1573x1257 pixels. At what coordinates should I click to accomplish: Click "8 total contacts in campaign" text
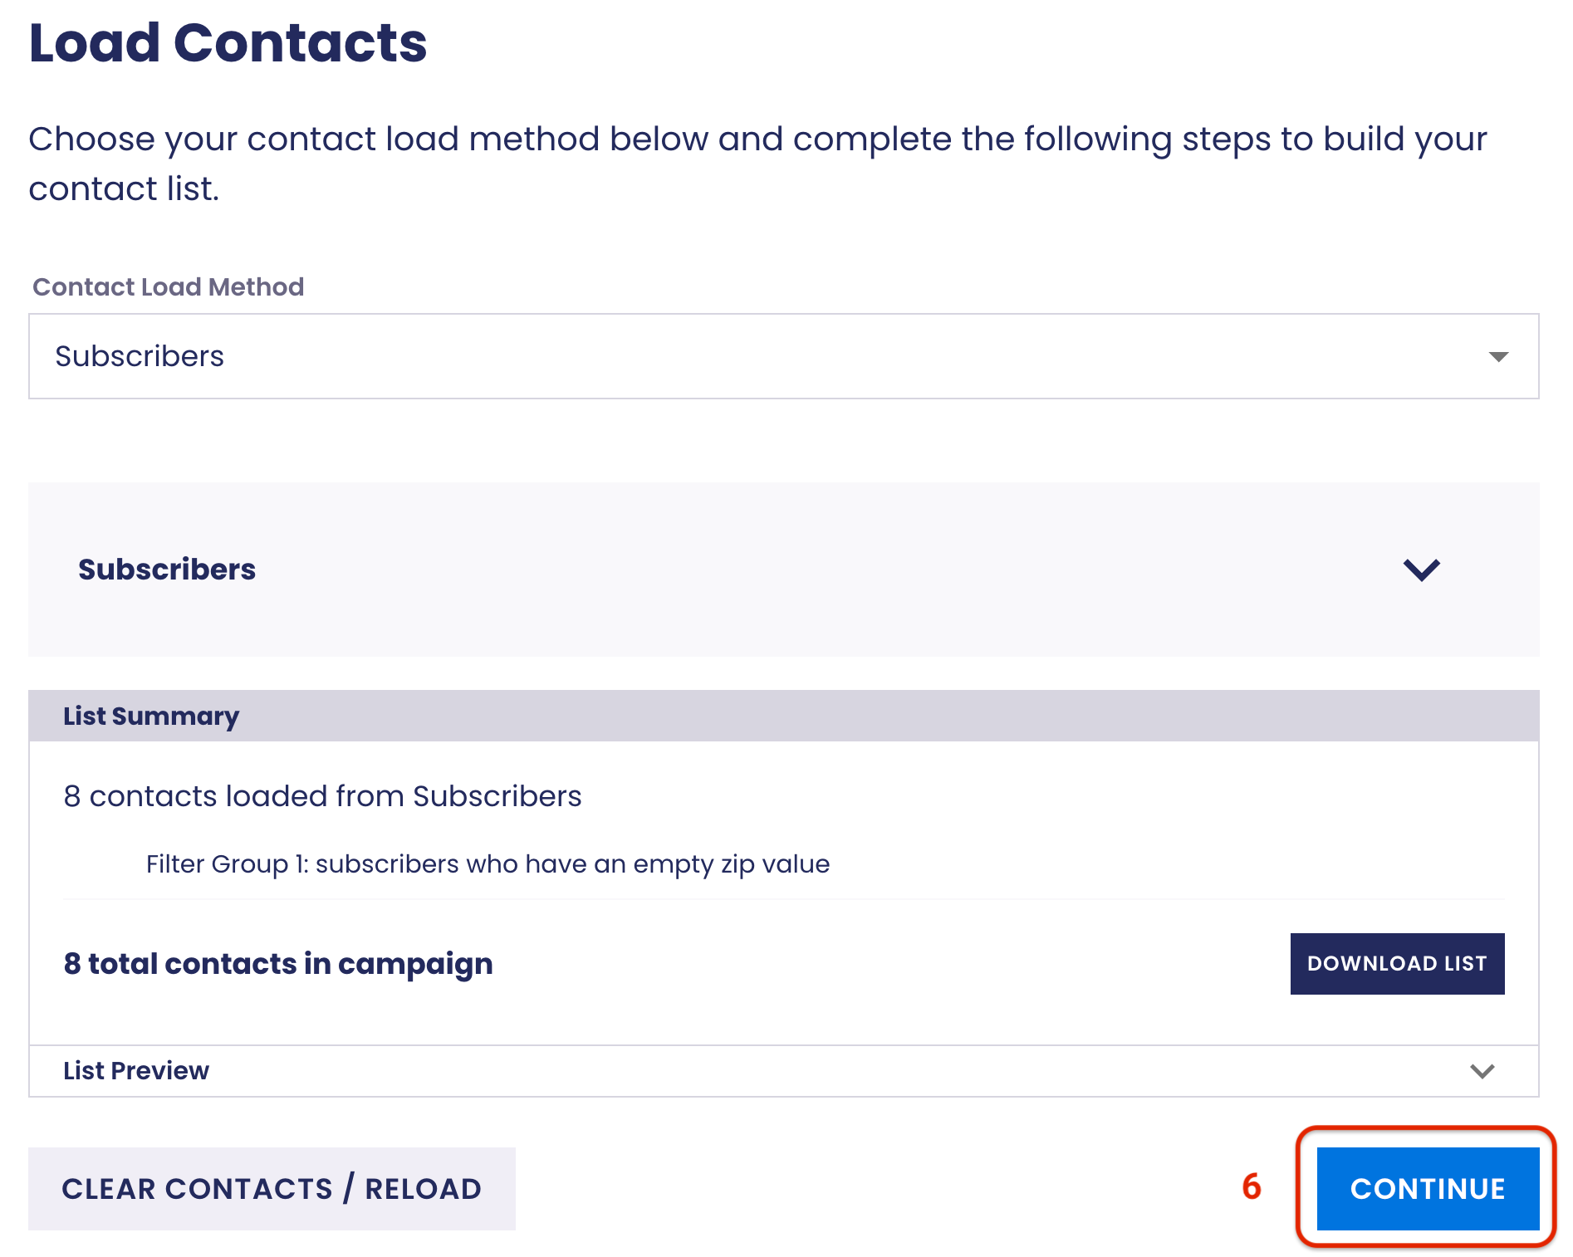278,964
